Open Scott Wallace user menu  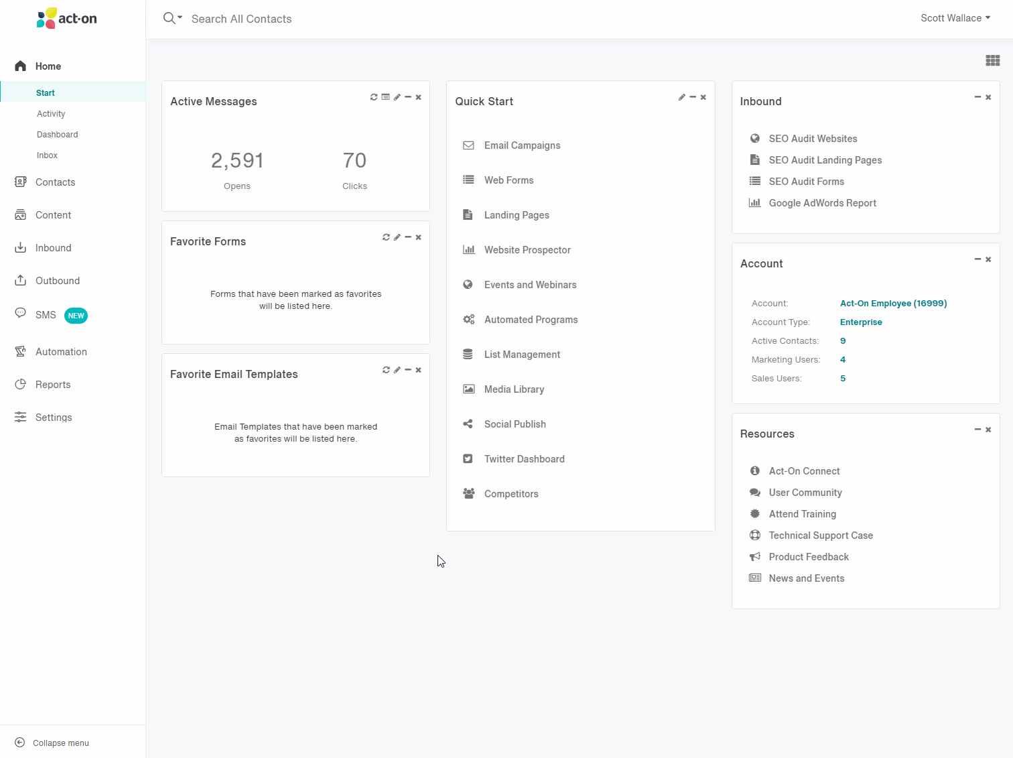click(x=955, y=18)
